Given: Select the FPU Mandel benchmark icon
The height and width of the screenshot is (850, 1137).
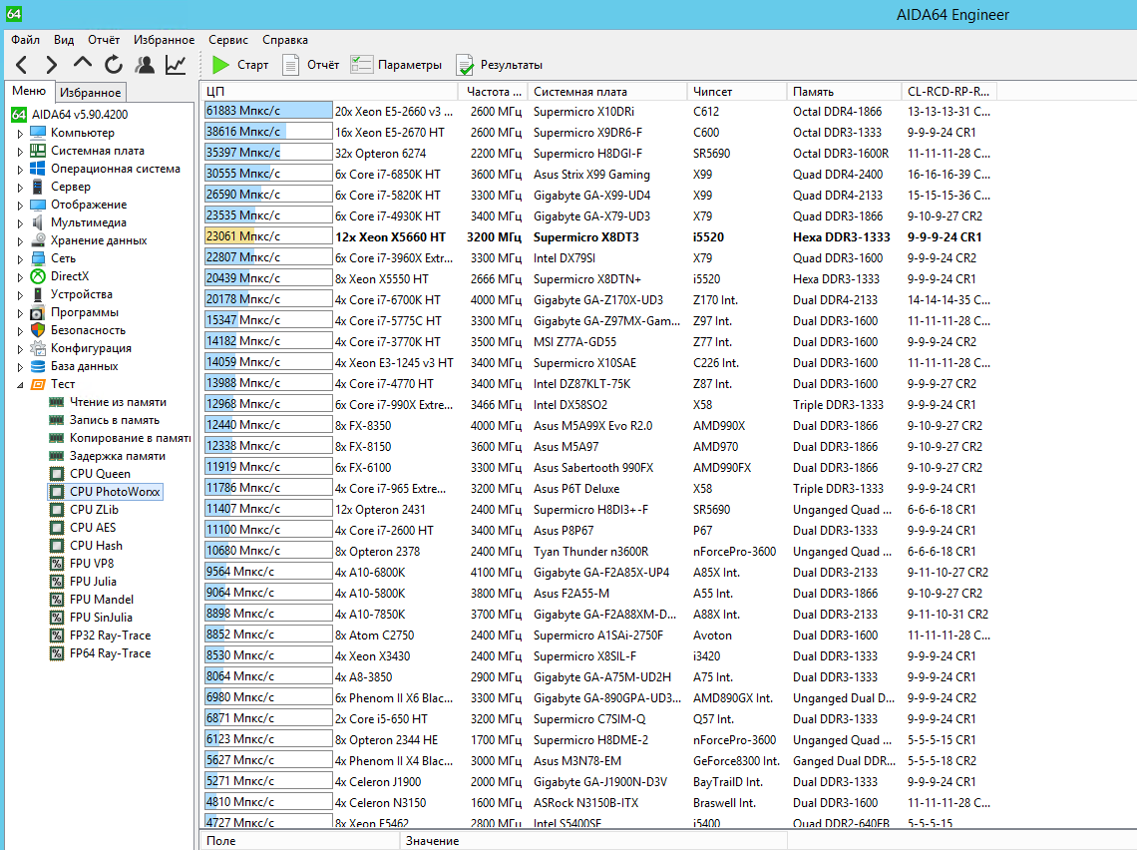Looking at the screenshot, I should [57, 600].
